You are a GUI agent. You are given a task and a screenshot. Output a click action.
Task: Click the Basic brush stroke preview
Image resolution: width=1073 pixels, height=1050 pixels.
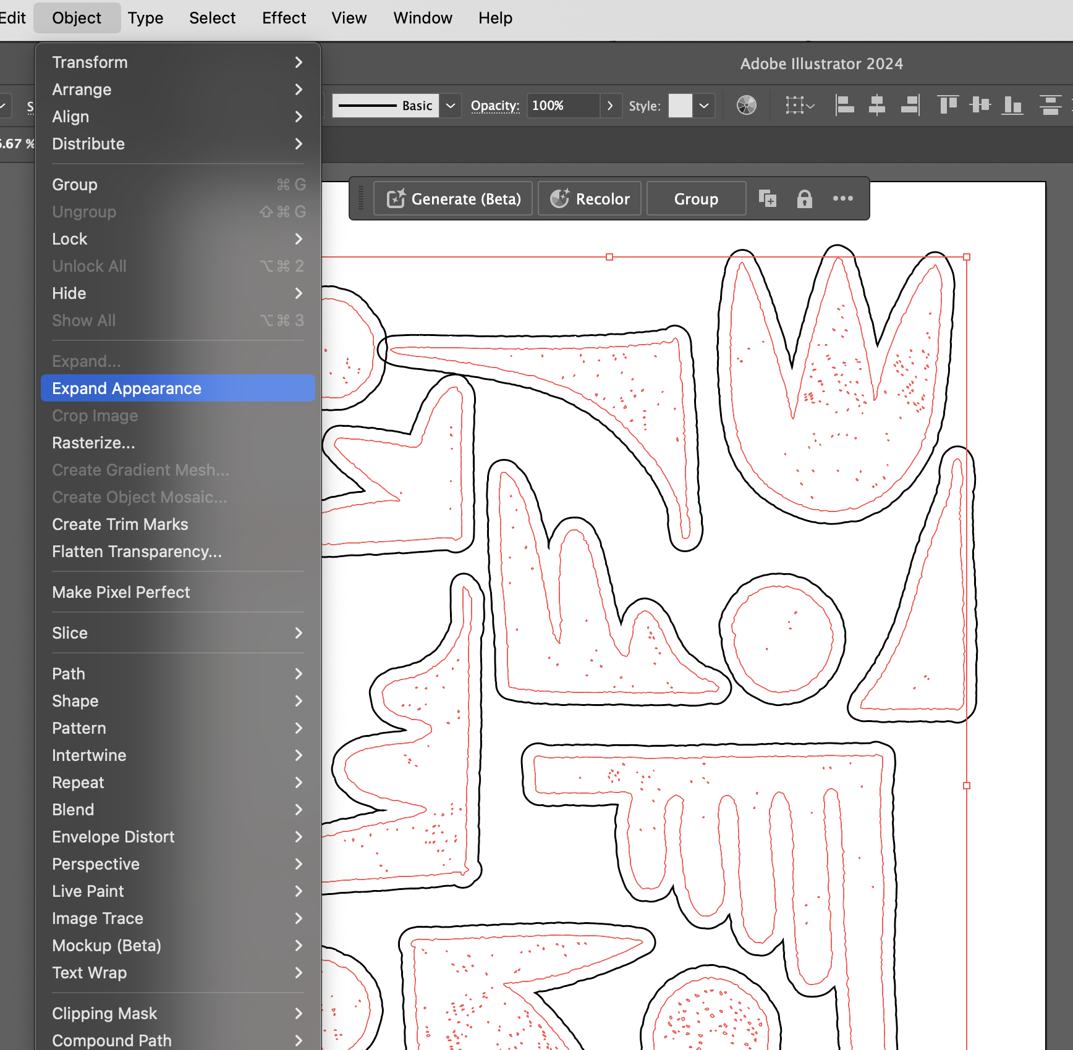(386, 106)
